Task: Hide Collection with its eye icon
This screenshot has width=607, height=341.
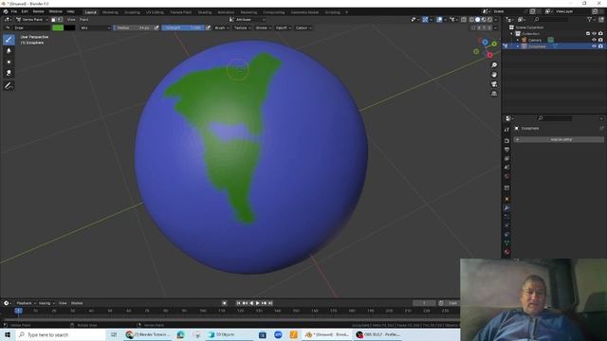Action: 595,34
